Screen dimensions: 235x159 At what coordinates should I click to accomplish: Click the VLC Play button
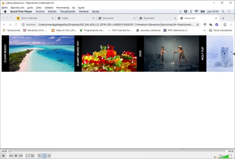4,156
